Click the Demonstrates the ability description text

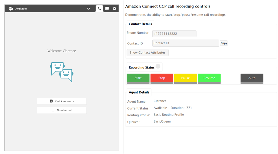175,15
